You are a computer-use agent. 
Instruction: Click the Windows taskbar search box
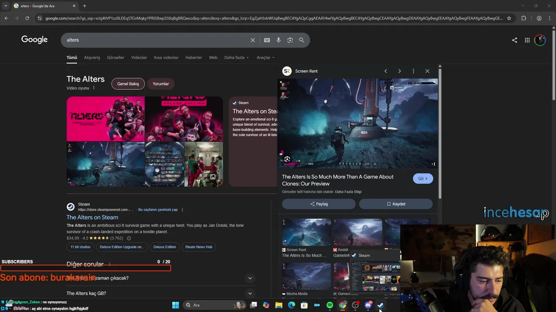(x=214, y=305)
